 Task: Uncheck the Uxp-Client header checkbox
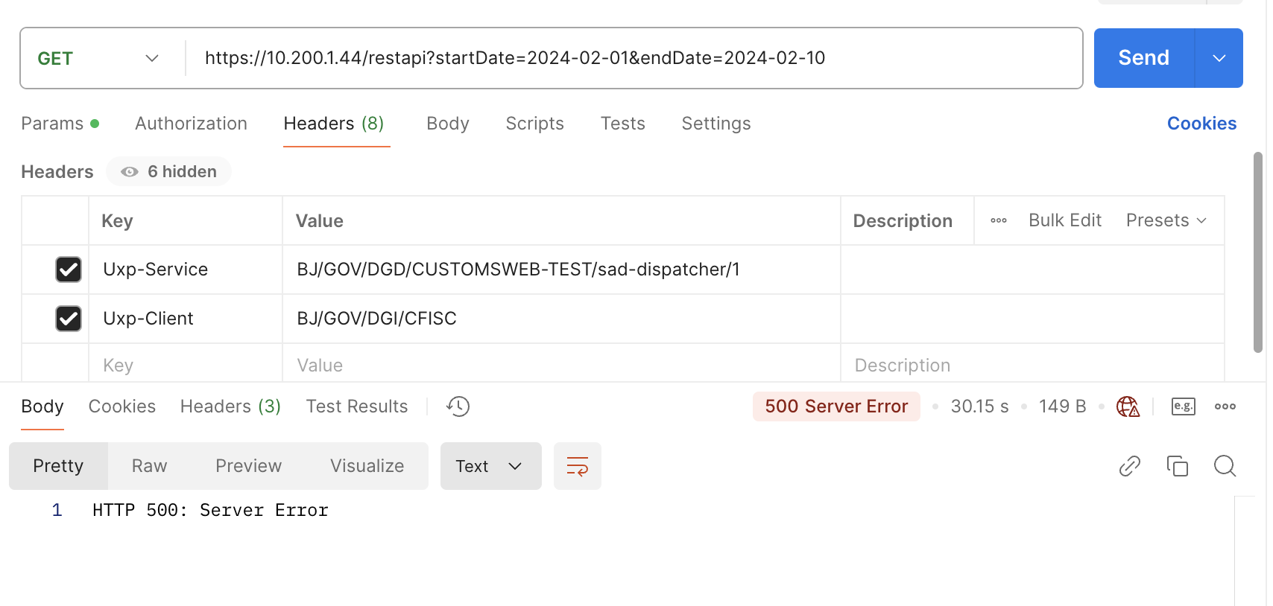pos(69,319)
